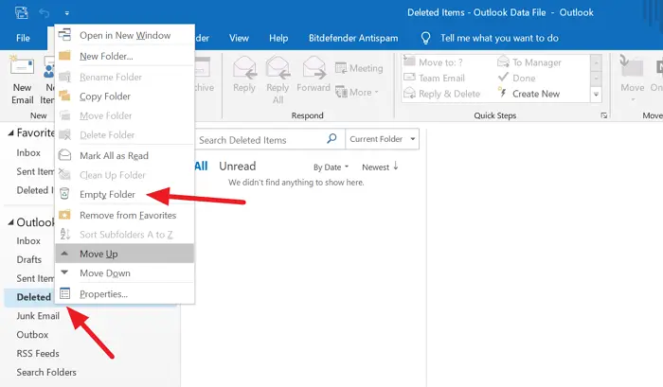This screenshot has width=663, height=387.
Task: Select Properties in the context menu
Action: (103, 293)
